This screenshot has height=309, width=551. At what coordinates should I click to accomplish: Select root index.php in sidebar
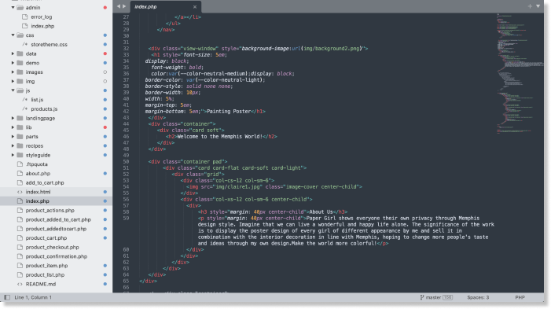(37, 201)
